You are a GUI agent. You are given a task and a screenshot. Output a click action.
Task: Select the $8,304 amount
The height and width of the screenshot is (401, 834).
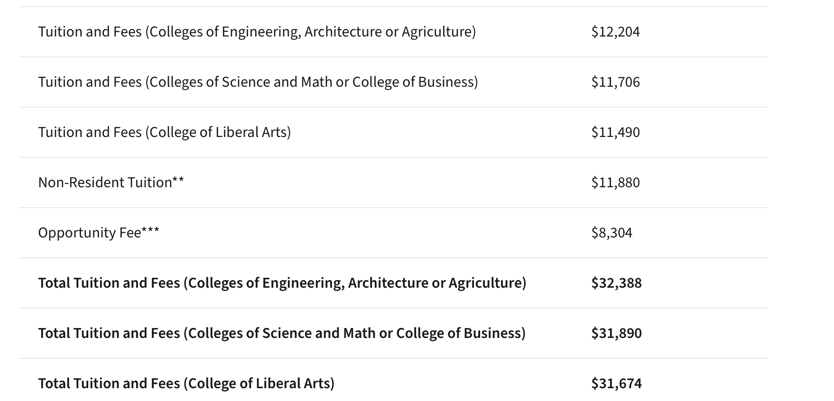point(612,233)
